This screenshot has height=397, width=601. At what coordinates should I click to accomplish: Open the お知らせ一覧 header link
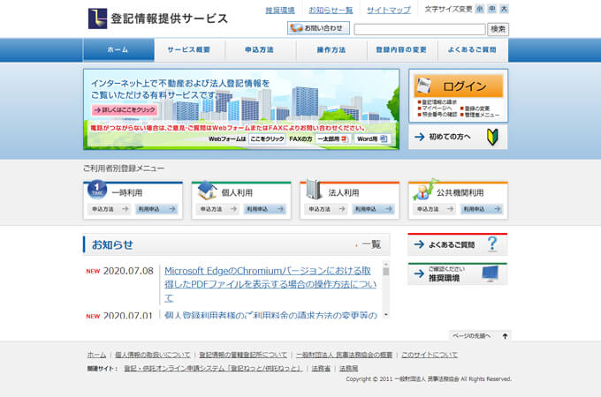click(x=331, y=11)
